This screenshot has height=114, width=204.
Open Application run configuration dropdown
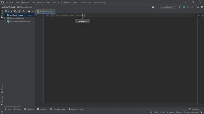point(168,7)
